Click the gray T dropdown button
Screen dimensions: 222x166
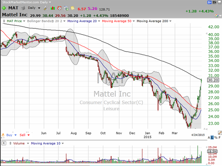[x=215, y=2]
